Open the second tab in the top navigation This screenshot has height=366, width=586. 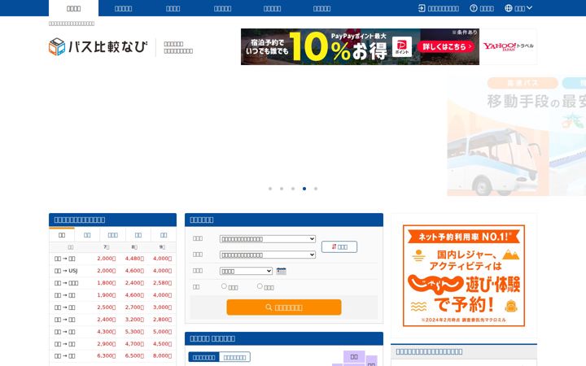[x=124, y=8]
